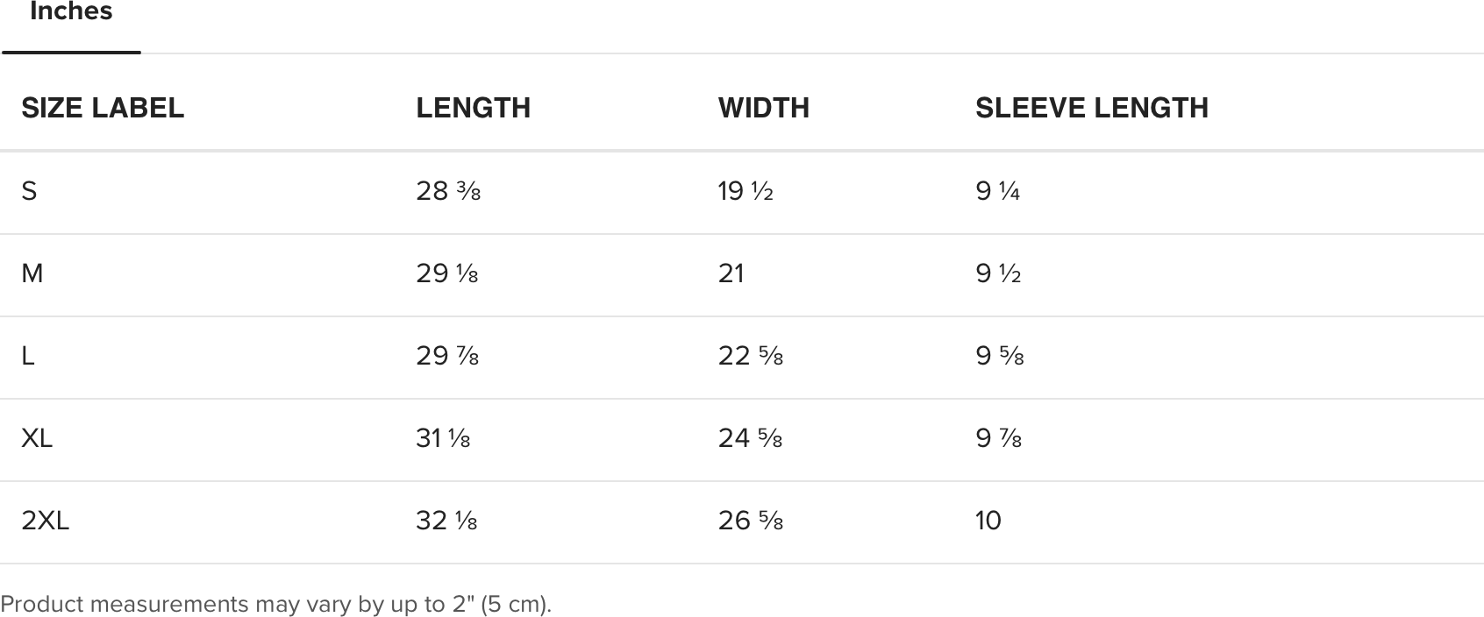Click the LENGTH column header
The width and height of the screenshot is (1484, 617).
474,108
